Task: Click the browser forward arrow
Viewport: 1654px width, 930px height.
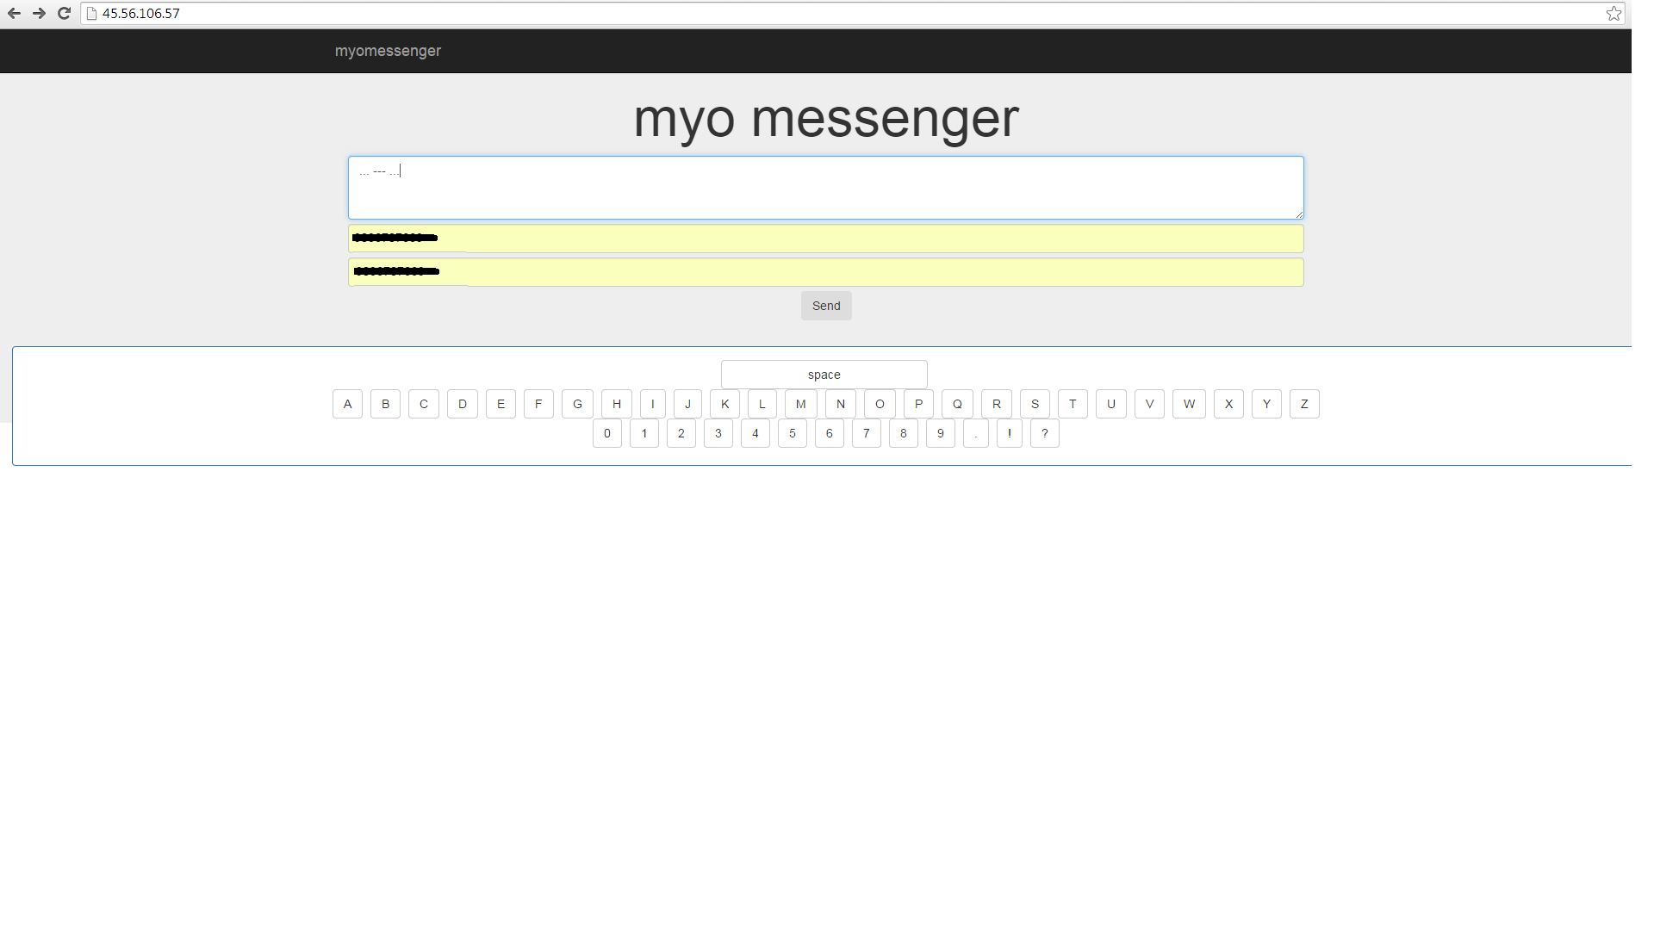Action: coord(39,13)
